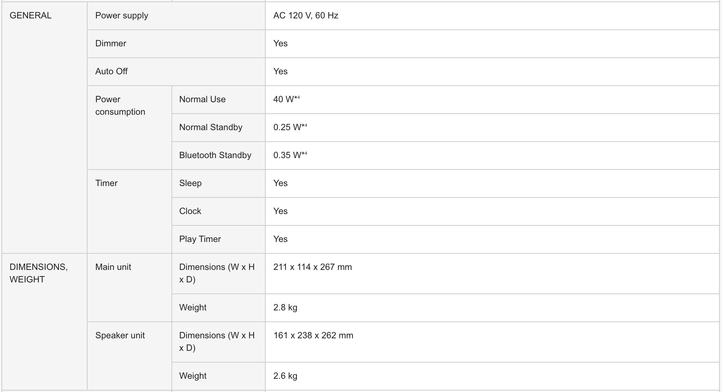Select the Power supply label cell

tap(176, 16)
